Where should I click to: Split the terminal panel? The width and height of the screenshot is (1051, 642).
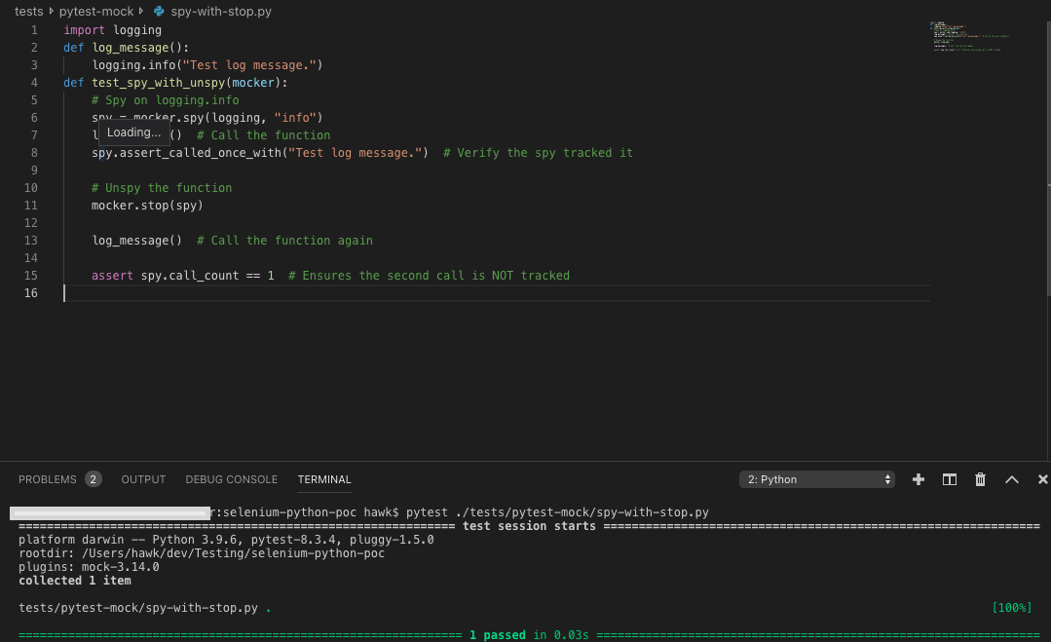(949, 479)
